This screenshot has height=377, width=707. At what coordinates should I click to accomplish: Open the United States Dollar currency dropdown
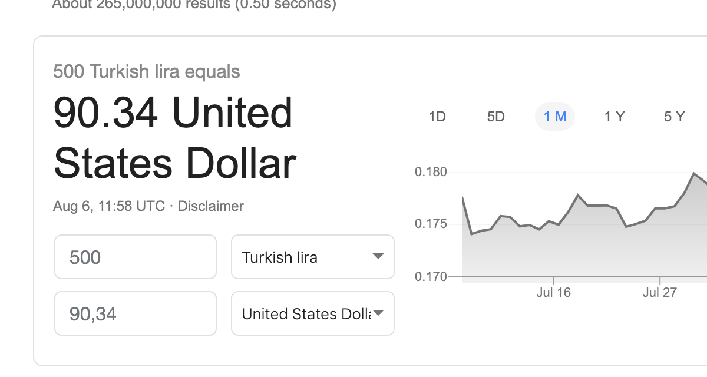pos(313,313)
